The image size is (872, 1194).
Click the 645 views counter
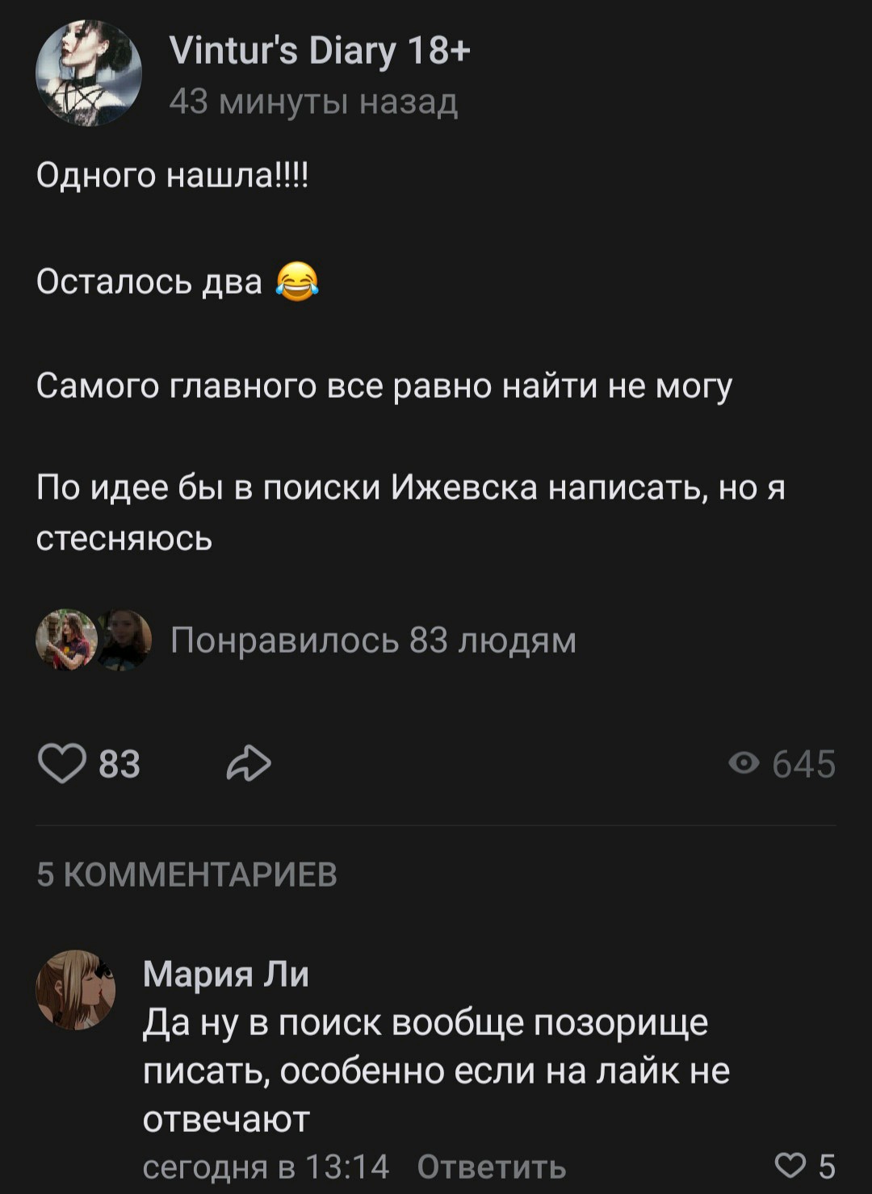(803, 764)
